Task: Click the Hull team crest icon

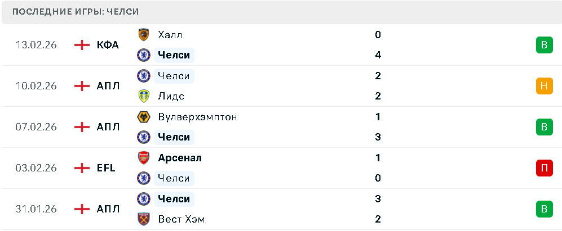Action: (x=144, y=35)
